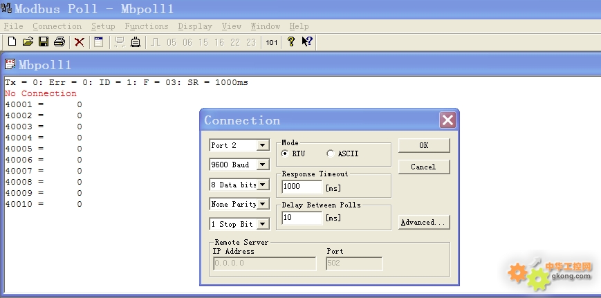The width and height of the screenshot is (601, 298).
Task: Select register row 40006
Action: 44,160
